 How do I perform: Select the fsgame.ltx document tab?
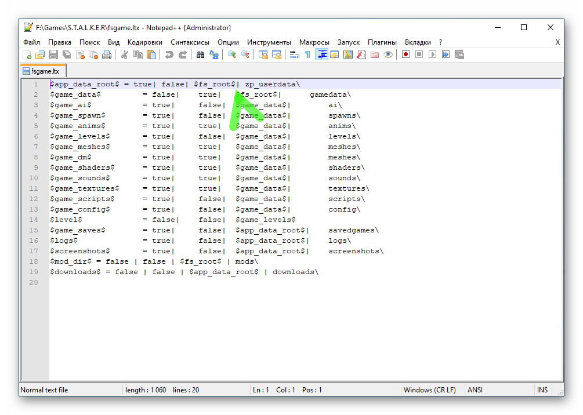click(45, 71)
